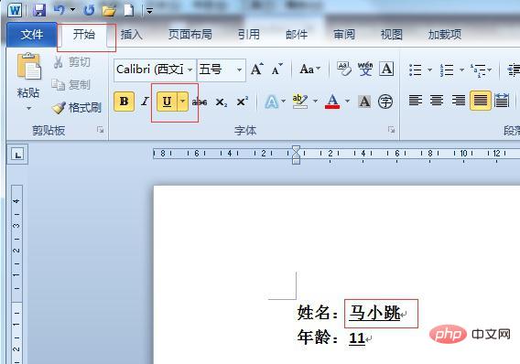Open the 文件 tab
The height and width of the screenshot is (364, 520).
click(x=32, y=35)
